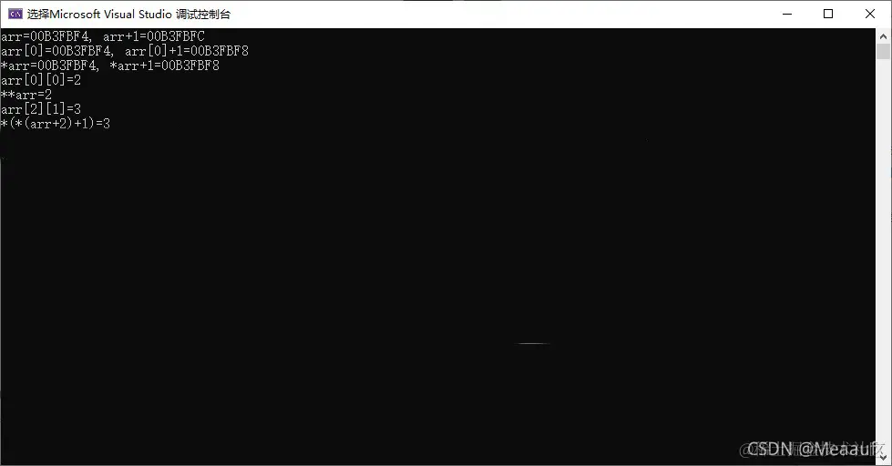
Task: Minimize the debug console window
Action: (x=787, y=14)
